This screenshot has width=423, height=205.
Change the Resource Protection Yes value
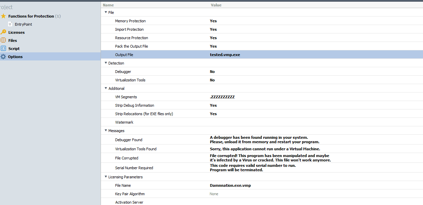click(213, 38)
